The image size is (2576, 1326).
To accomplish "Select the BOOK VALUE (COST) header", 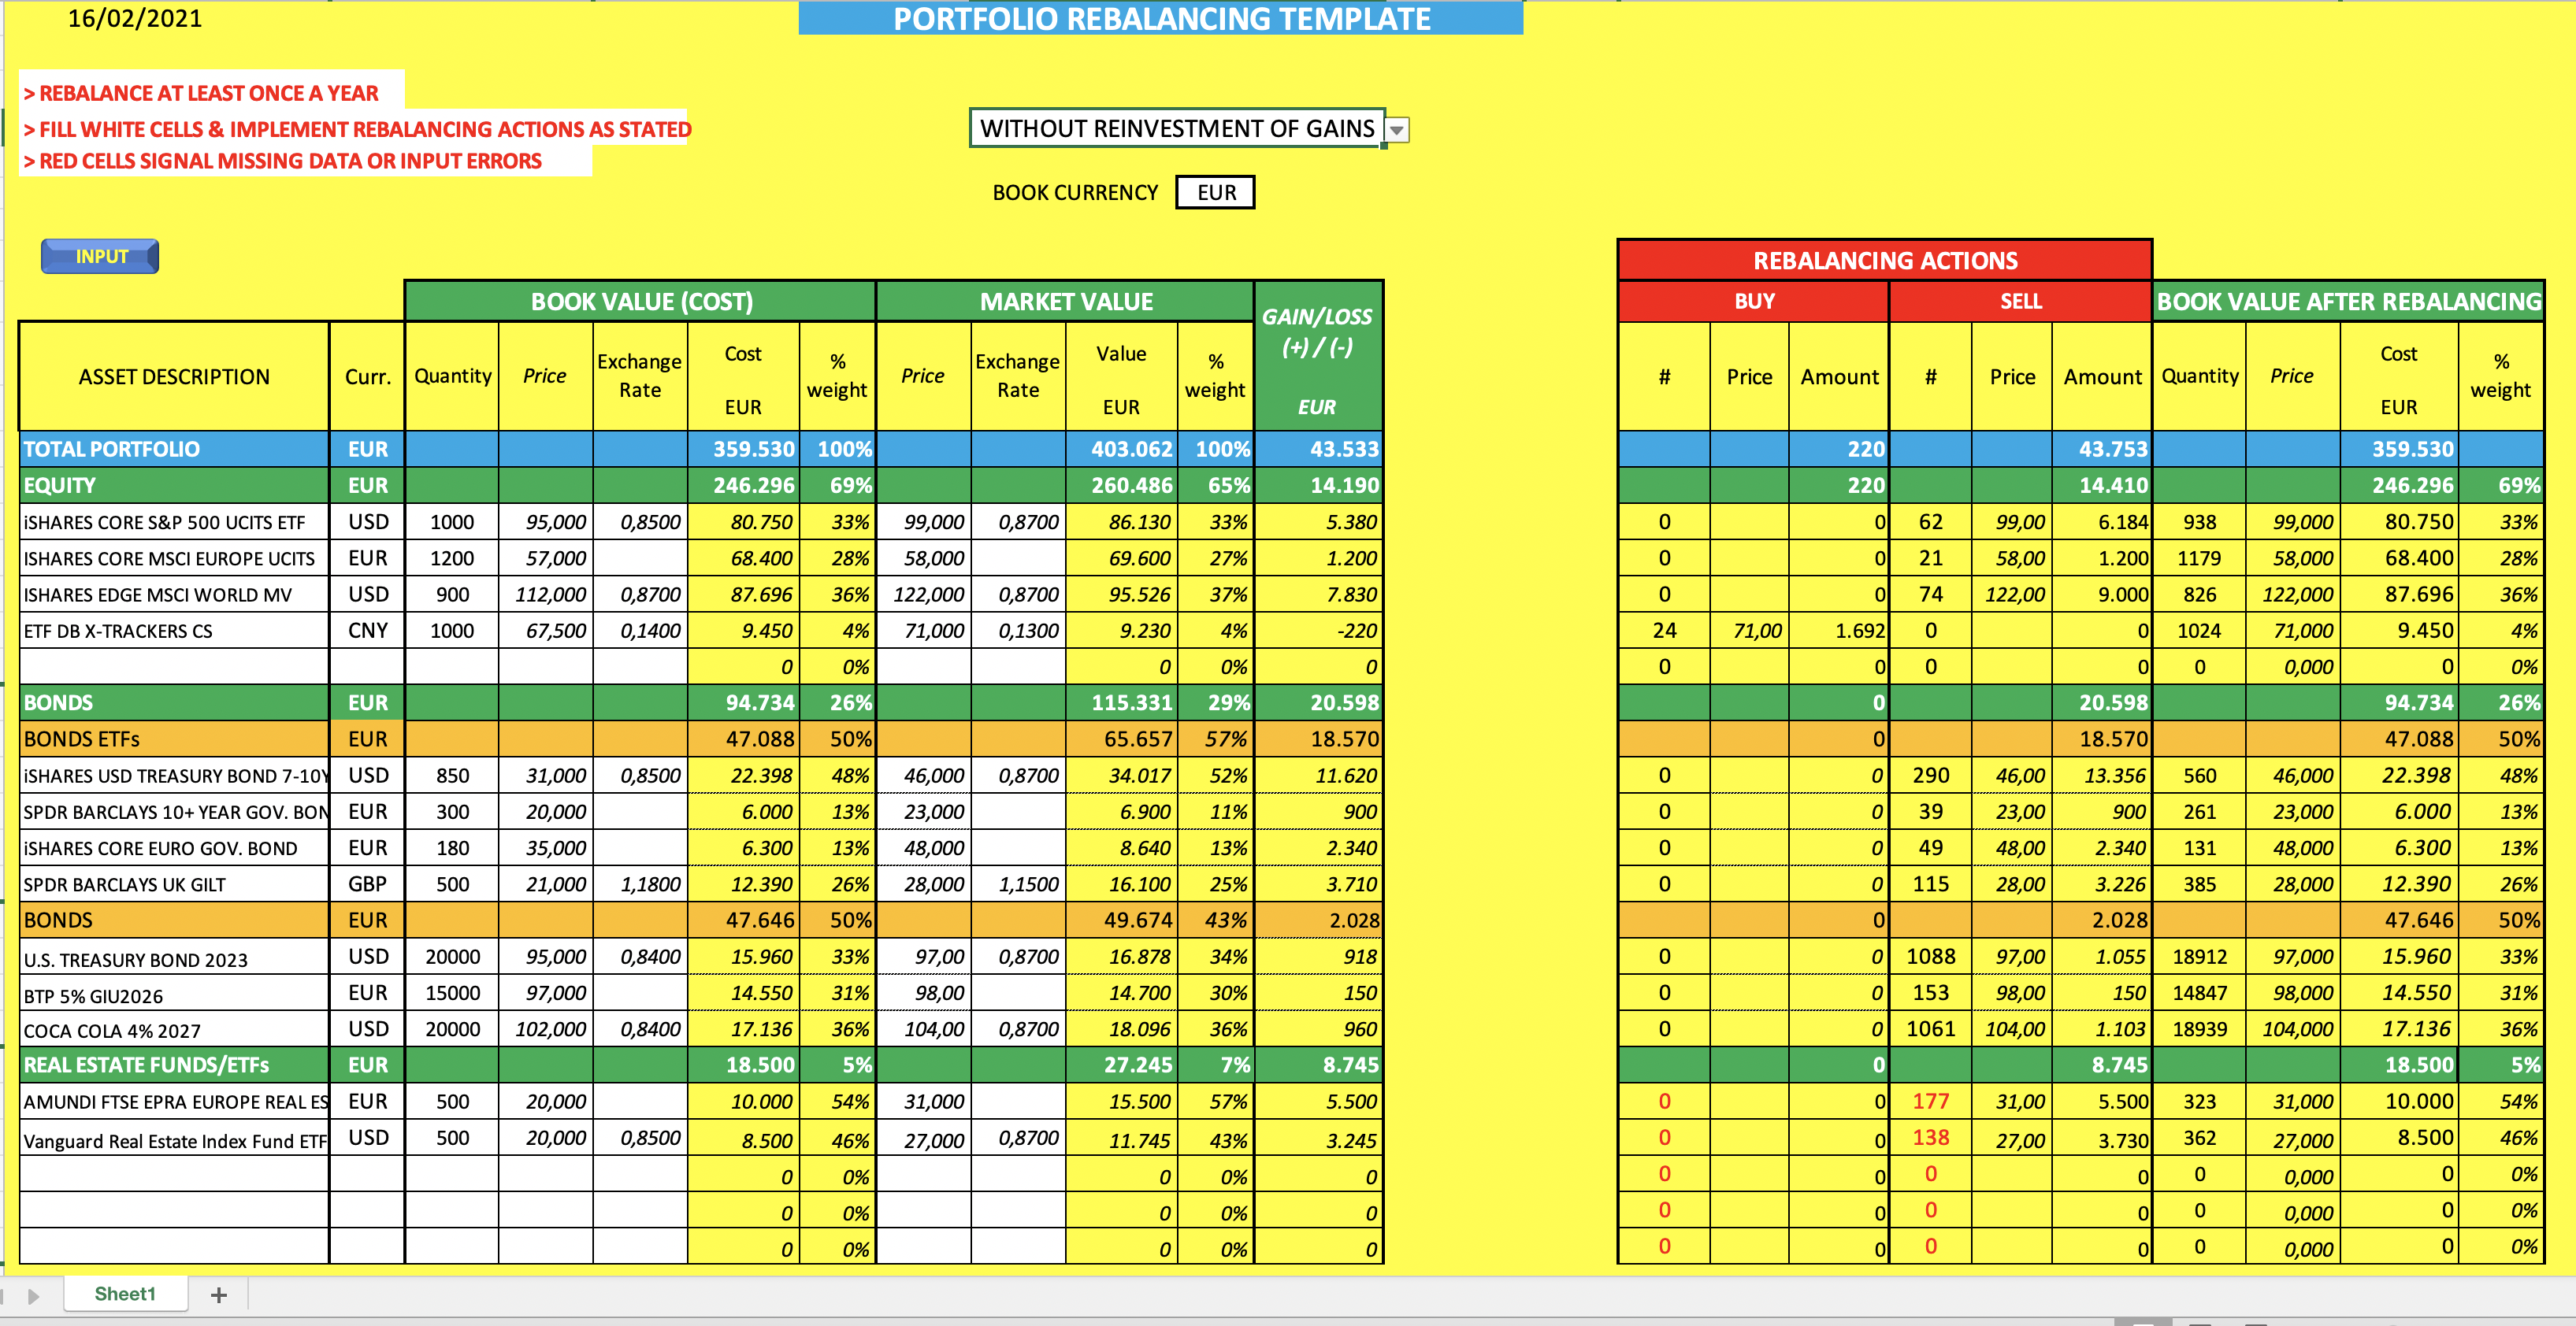I will pos(641,302).
